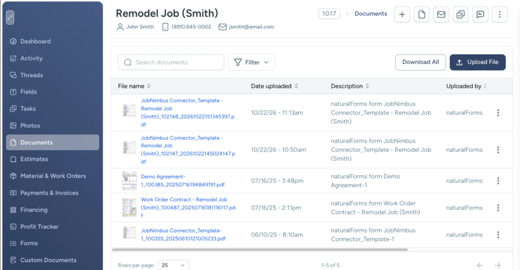This screenshot has width=520, height=270.
Task: Open row menu for the 06/10/25 document
Action: (498, 235)
